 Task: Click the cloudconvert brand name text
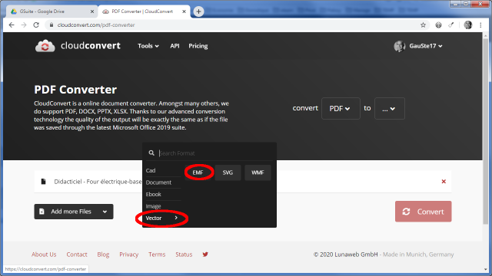(91, 46)
